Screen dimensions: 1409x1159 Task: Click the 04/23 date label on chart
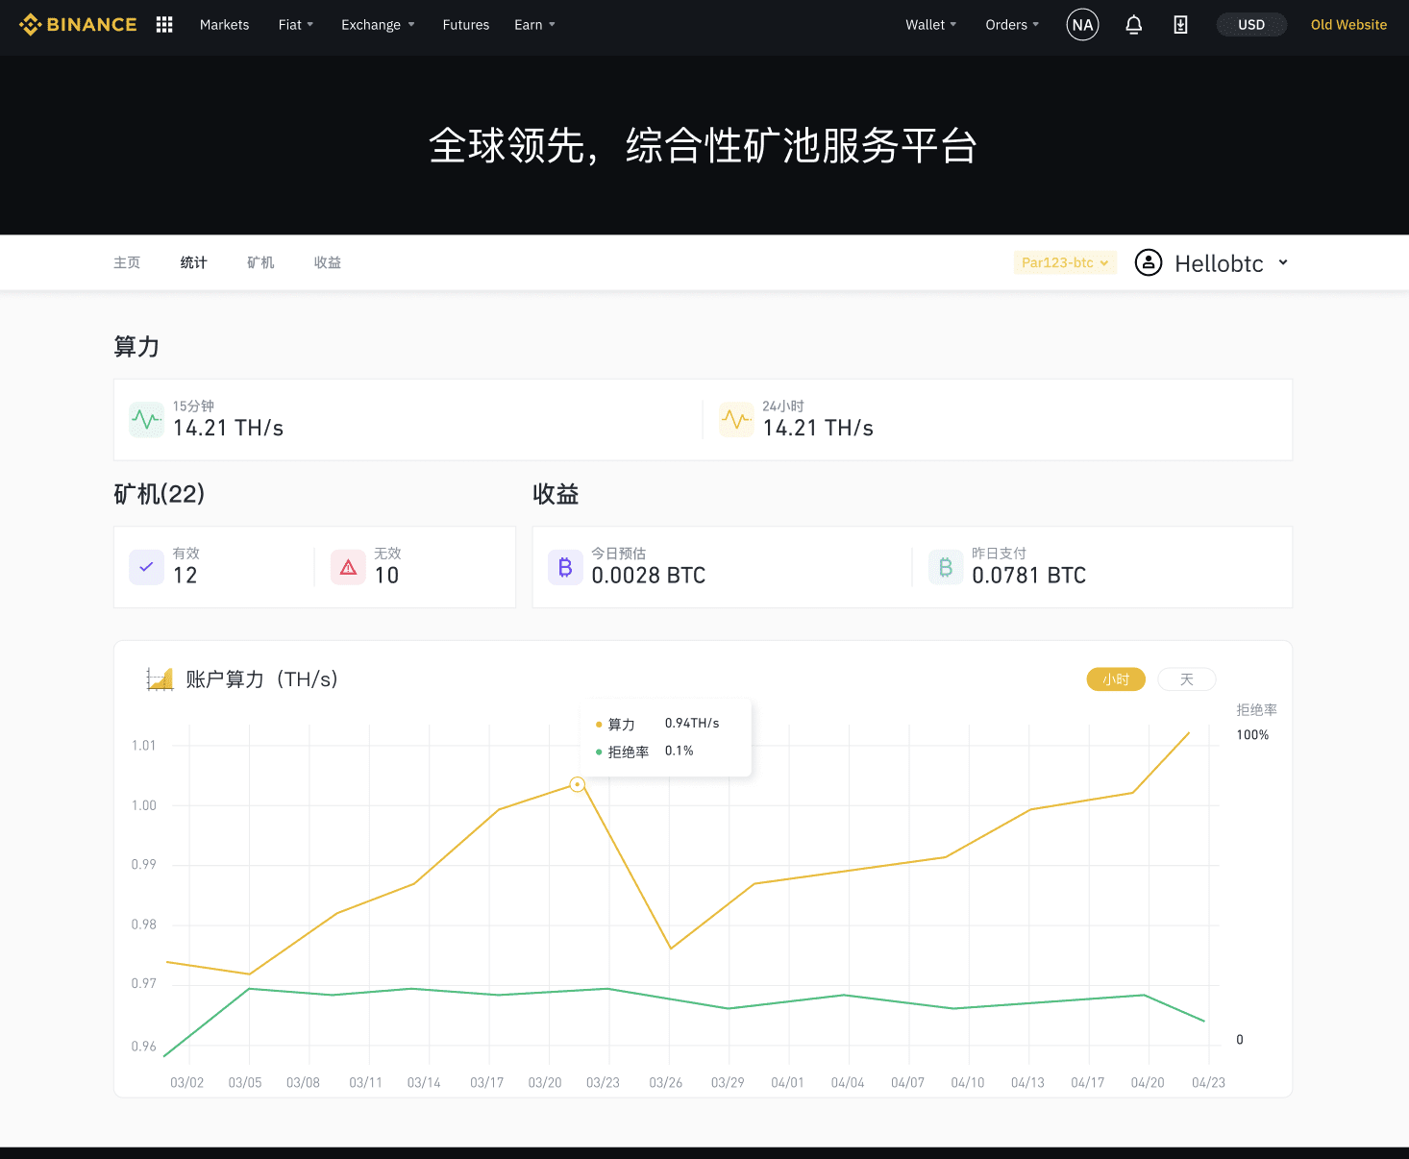1208,1083
